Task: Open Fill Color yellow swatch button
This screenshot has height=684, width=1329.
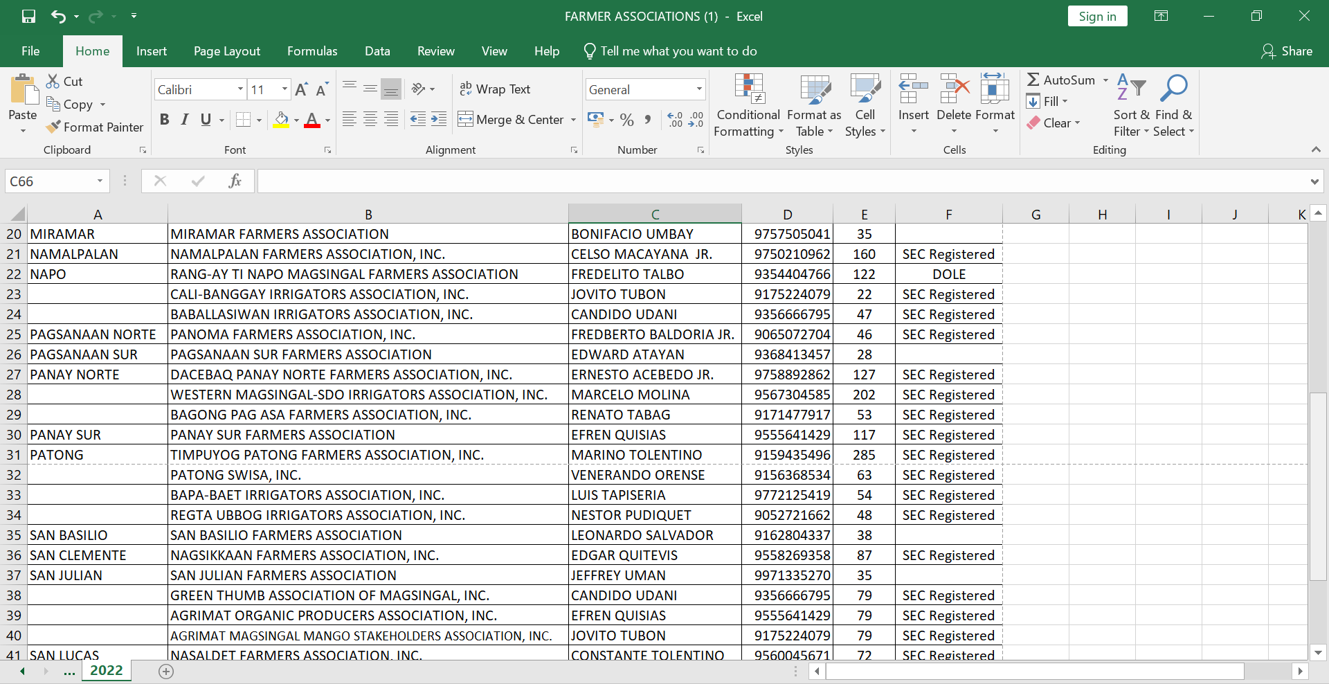Action: 281,120
